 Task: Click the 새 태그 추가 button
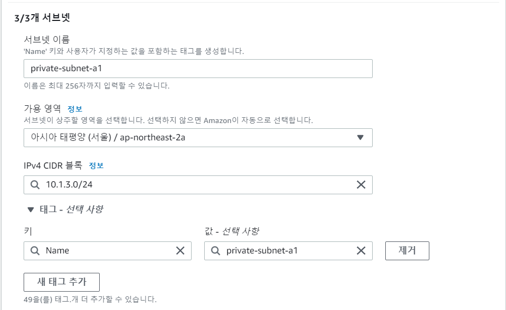61,282
